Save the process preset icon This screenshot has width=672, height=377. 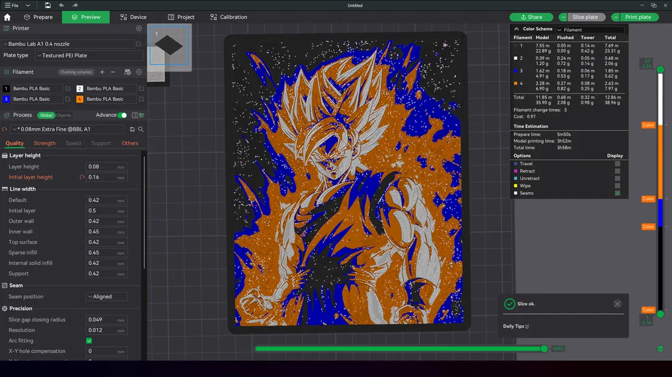point(132,129)
